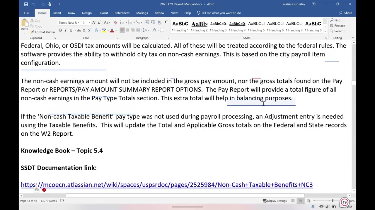Center-align the paragraph

tap(127, 30)
